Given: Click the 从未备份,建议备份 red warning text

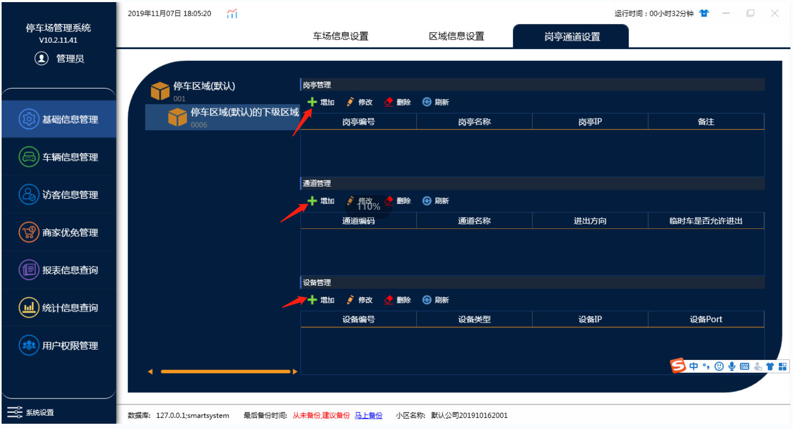Looking at the screenshot, I should 321,415.
